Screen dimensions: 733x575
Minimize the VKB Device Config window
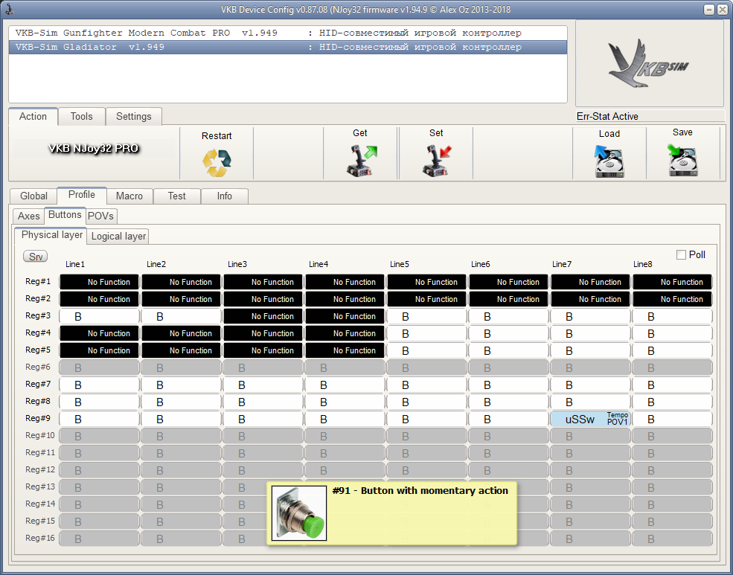pos(709,10)
